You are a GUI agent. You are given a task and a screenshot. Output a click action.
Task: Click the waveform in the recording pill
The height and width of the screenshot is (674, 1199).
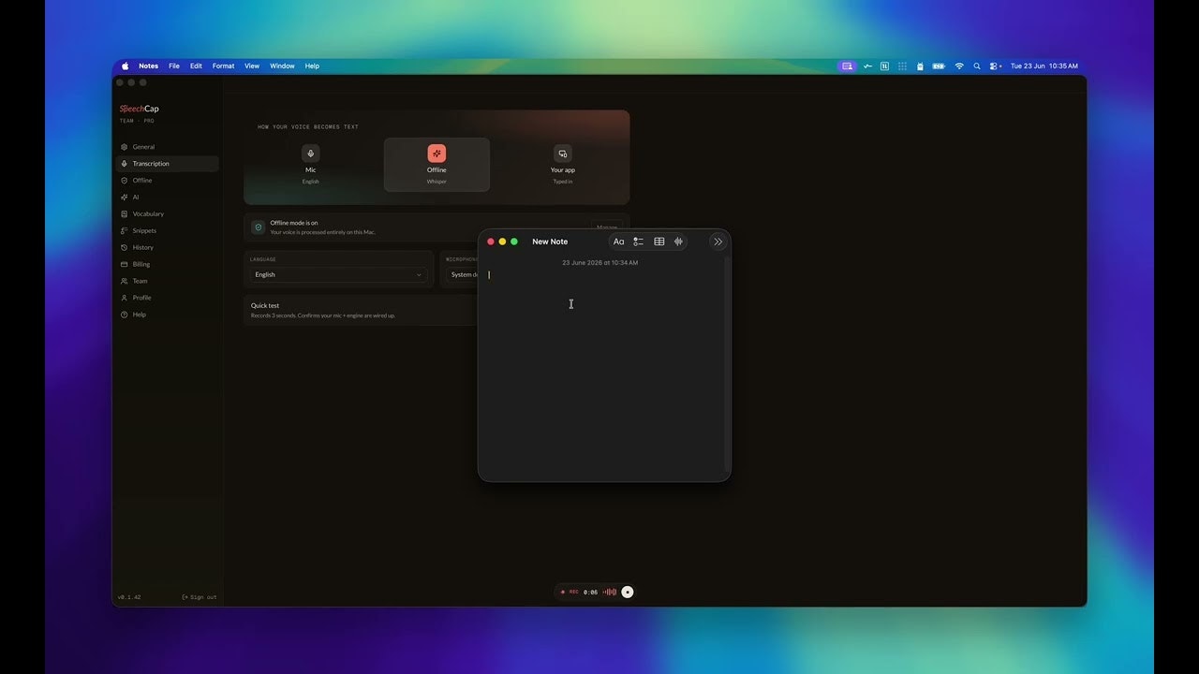(610, 592)
